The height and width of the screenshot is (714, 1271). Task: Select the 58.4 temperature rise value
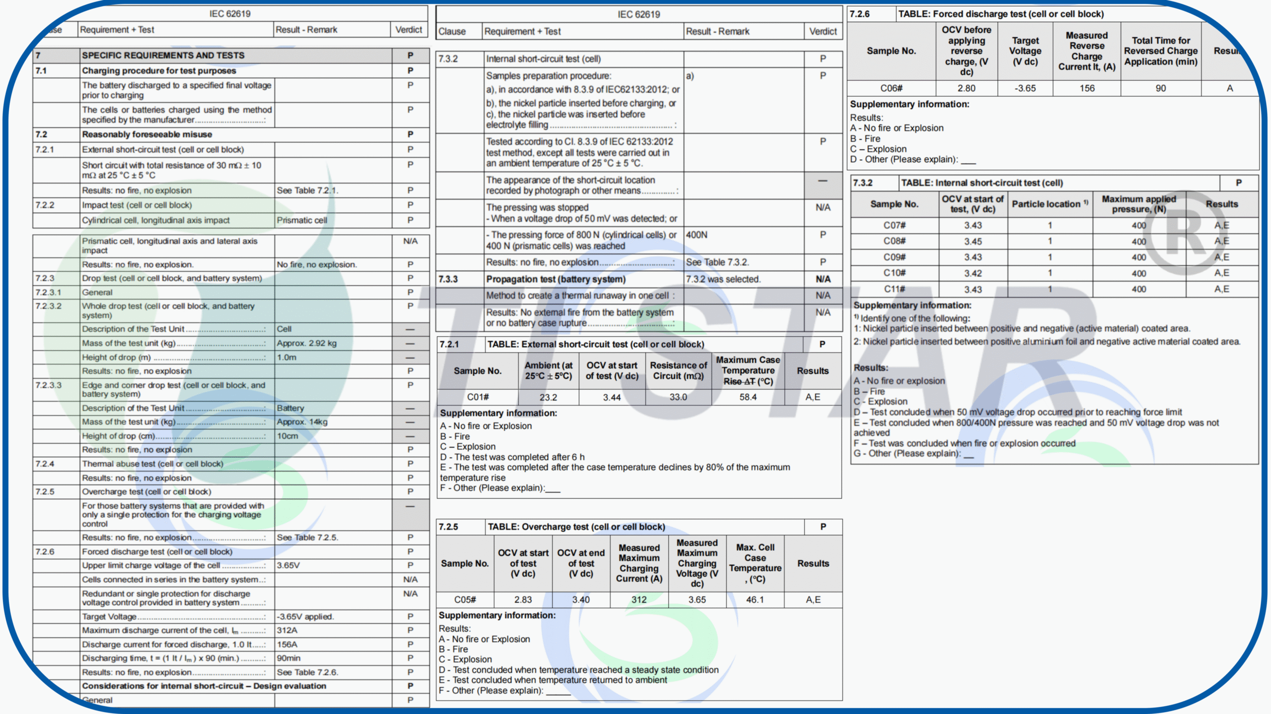[x=748, y=397]
